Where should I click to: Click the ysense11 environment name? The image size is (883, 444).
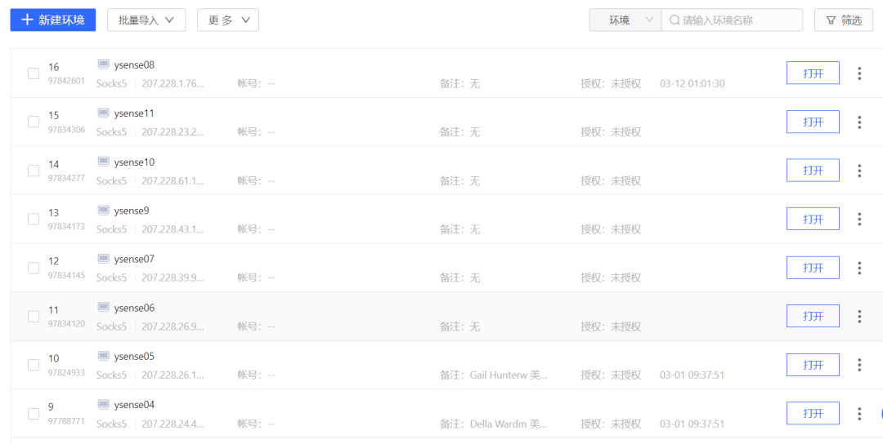click(134, 113)
